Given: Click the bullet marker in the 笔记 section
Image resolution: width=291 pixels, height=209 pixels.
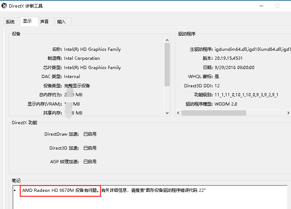Looking at the screenshot, I should click(14, 190).
